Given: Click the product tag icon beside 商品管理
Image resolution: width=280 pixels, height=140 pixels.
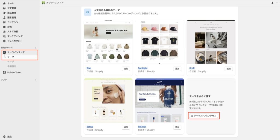Looking at the screenshot, I should tap(4, 13).
